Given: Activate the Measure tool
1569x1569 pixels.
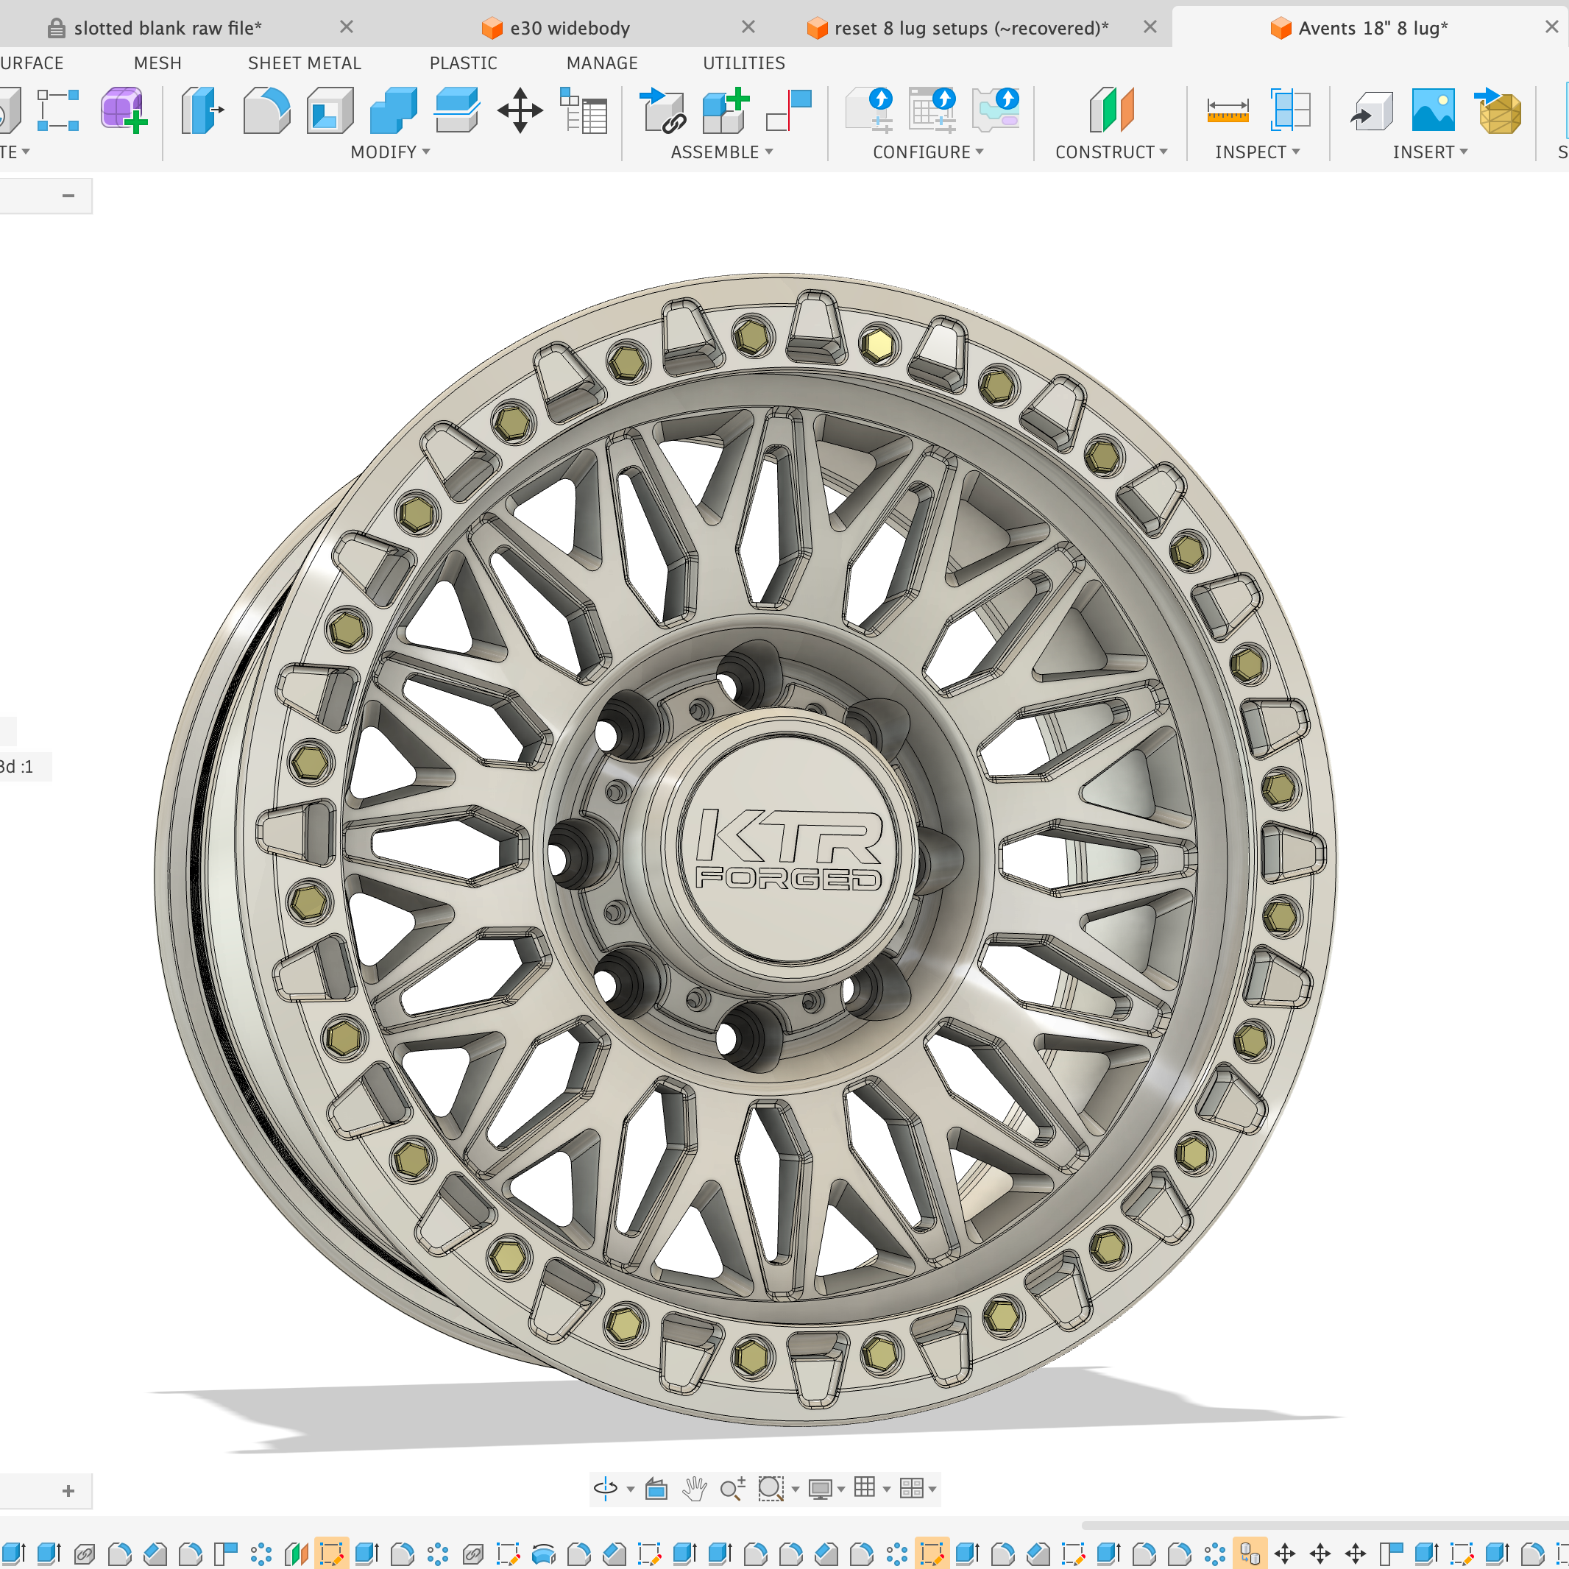Looking at the screenshot, I should point(1227,110).
